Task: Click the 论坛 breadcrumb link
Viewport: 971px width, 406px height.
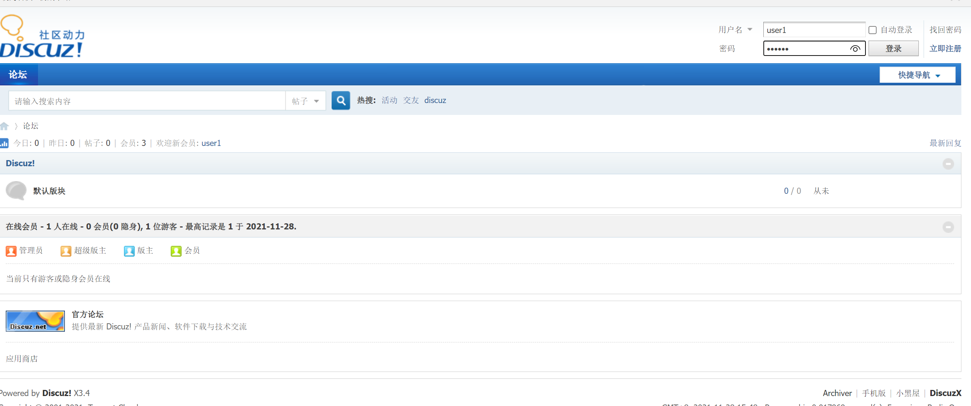Action: 31,126
